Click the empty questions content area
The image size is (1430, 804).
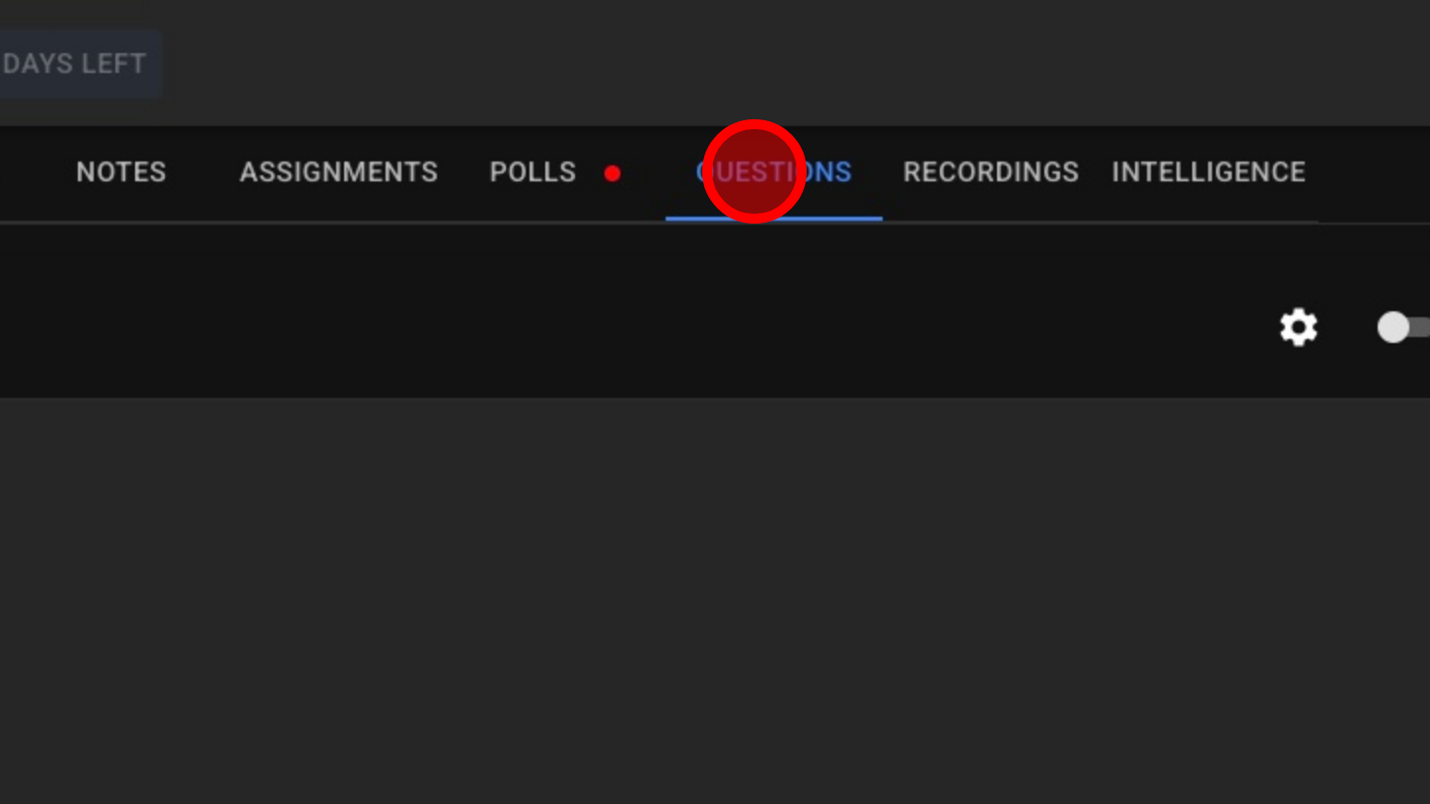[x=715, y=601]
